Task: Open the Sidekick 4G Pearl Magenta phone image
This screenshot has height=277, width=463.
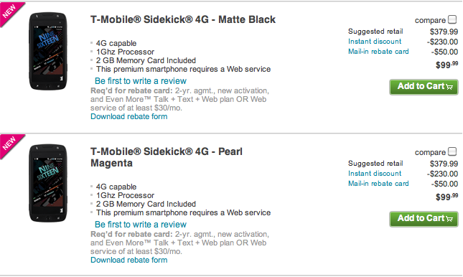Action: [48, 183]
